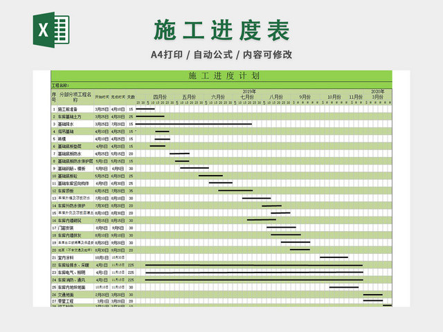Click the Gantt bar for 施工前准备
This screenshot has height=332, width=443.
pos(145,109)
